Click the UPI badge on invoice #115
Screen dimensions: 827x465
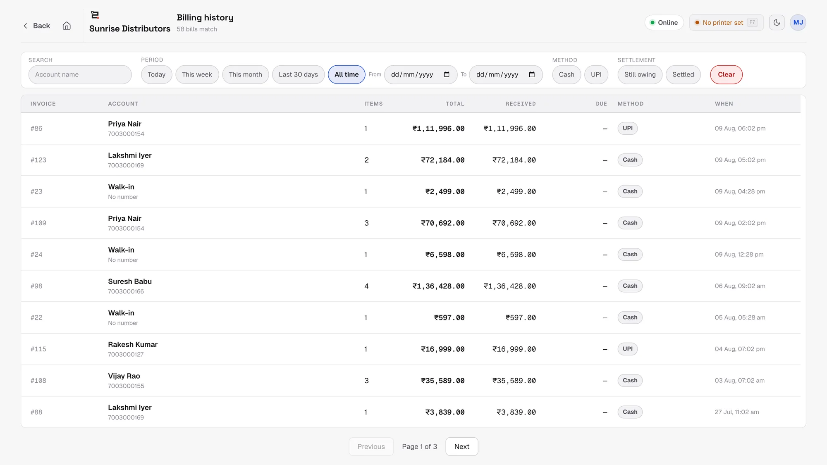pyautogui.click(x=627, y=349)
